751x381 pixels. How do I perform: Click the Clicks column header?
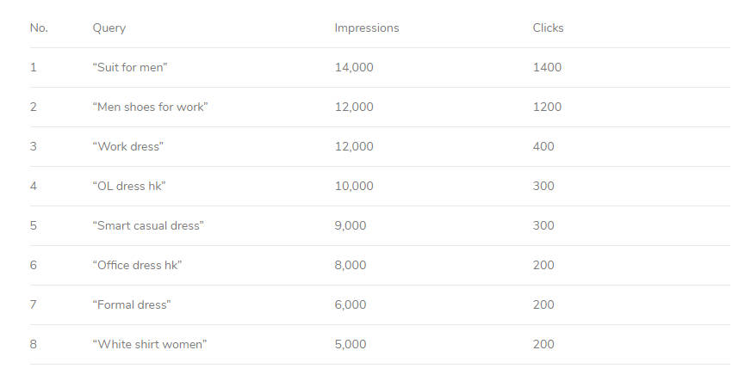pyautogui.click(x=548, y=28)
